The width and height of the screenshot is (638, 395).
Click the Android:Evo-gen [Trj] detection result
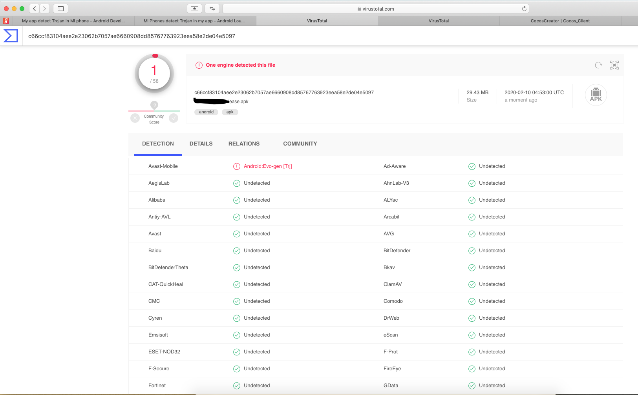268,166
